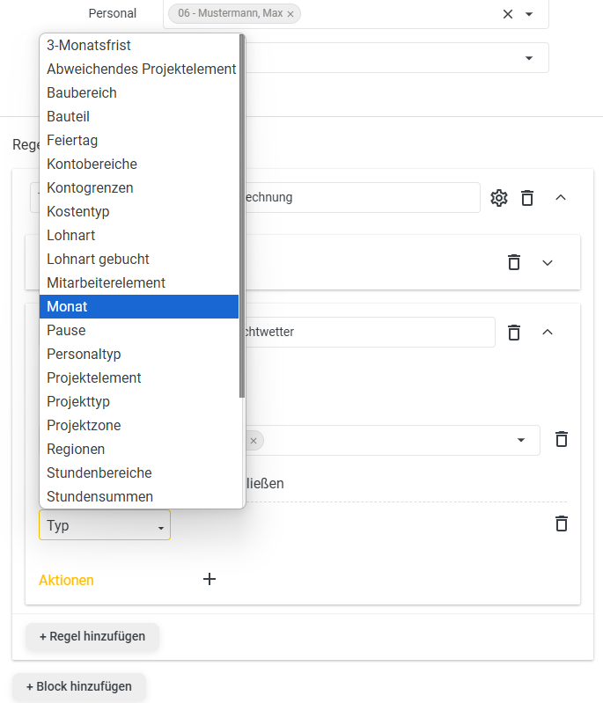The width and height of the screenshot is (603, 703).
Task: Delete the Schlechtwetter rule with its trash icon
Action: pyautogui.click(x=514, y=333)
